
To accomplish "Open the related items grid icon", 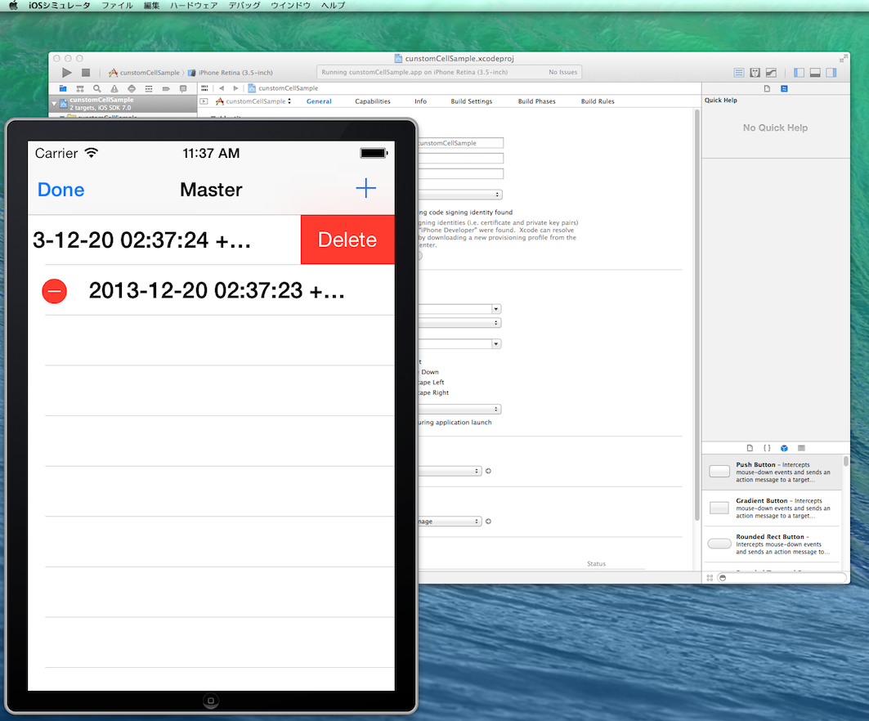I will (204, 88).
